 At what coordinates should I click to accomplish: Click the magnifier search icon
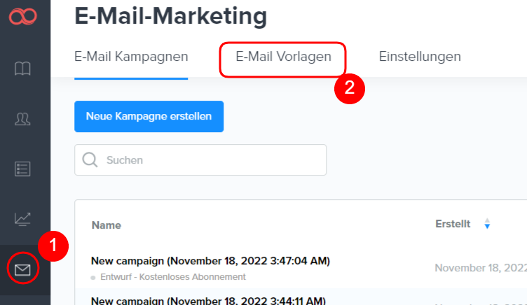pos(90,160)
